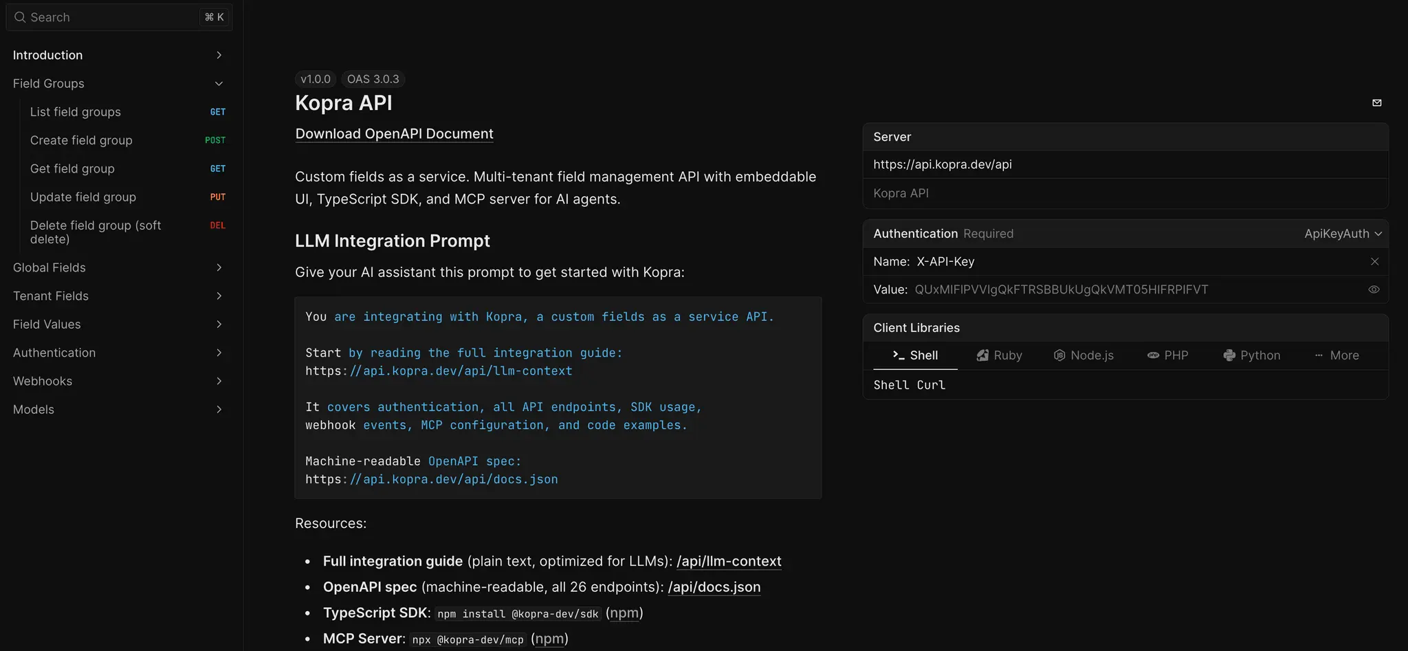Click the v1.0.0 version badge
1408x651 pixels.
point(315,79)
